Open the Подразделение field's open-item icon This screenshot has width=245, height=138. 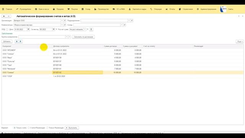click(x=132, y=20)
